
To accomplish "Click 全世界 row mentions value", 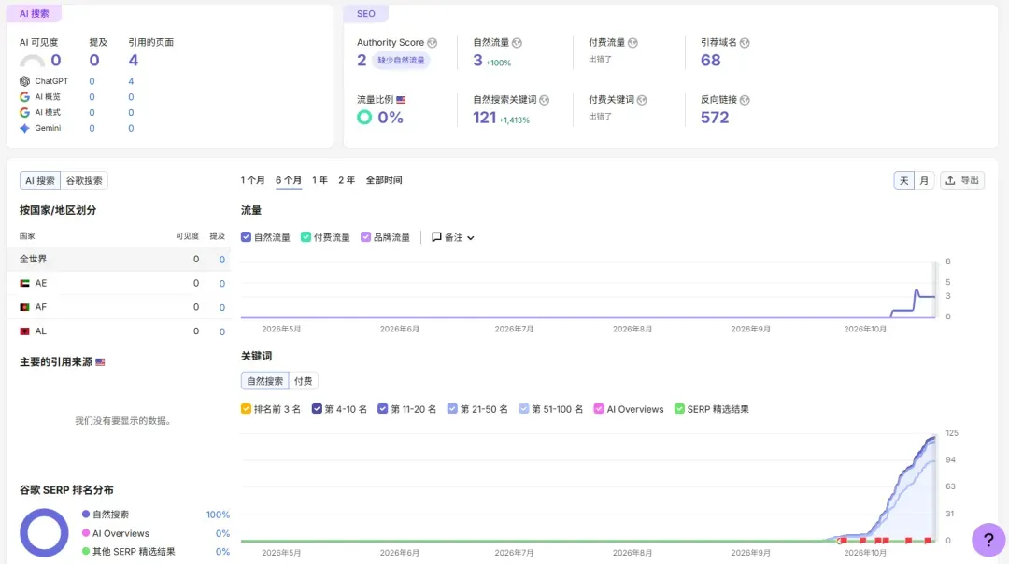I will coord(222,260).
